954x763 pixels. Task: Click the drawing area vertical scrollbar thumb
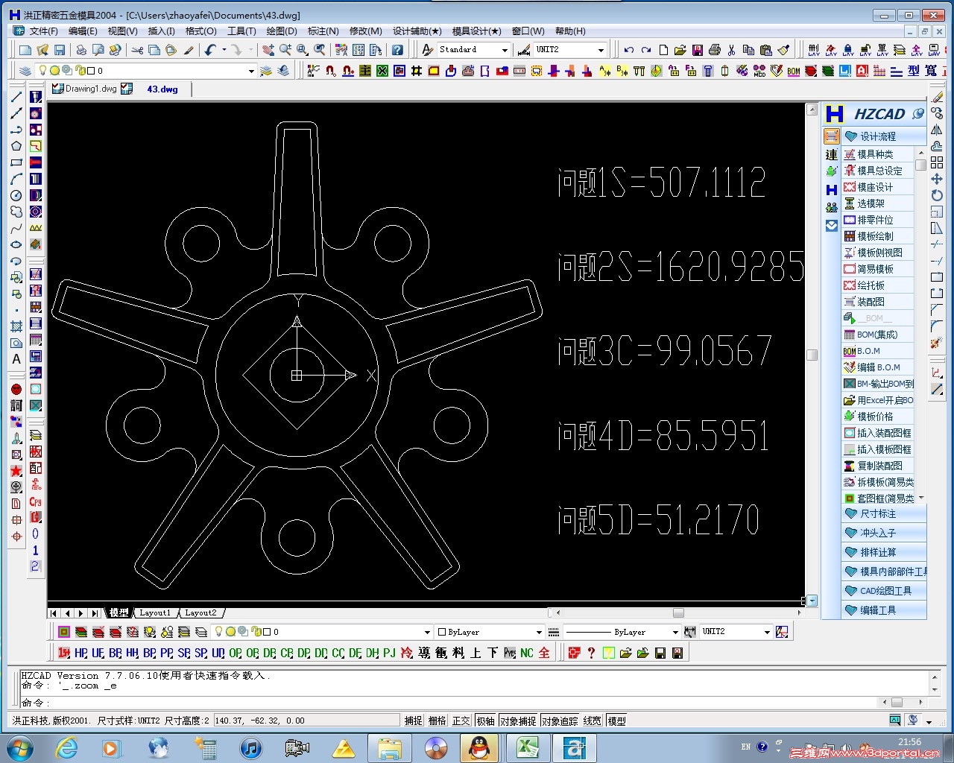click(x=812, y=355)
